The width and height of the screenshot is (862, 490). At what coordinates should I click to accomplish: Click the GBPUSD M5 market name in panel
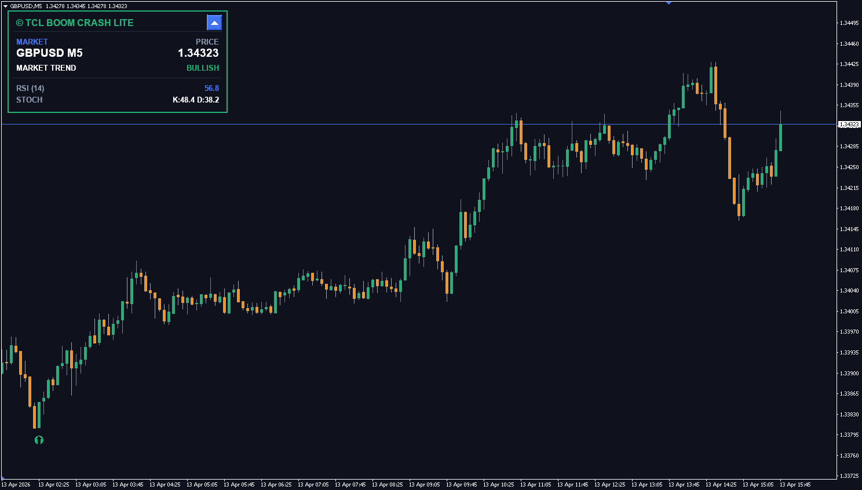tap(49, 53)
